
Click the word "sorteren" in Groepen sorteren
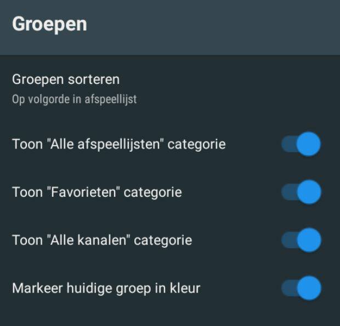[x=94, y=80]
